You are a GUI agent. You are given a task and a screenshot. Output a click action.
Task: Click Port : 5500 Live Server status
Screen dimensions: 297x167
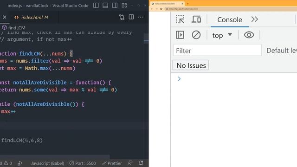tap(83, 163)
